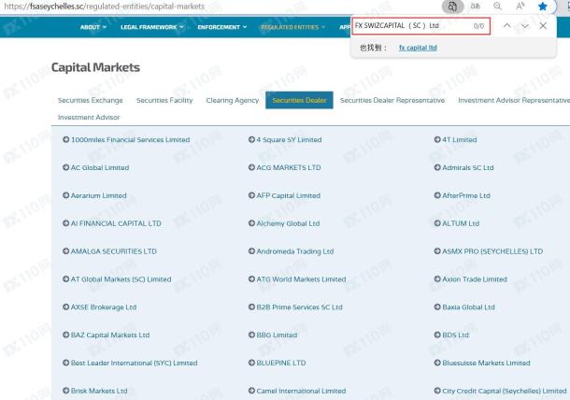Image resolution: width=570 pixels, height=400 pixels.
Task: Open Best Leader International (SYC) Limited entry
Action: [x=134, y=363]
